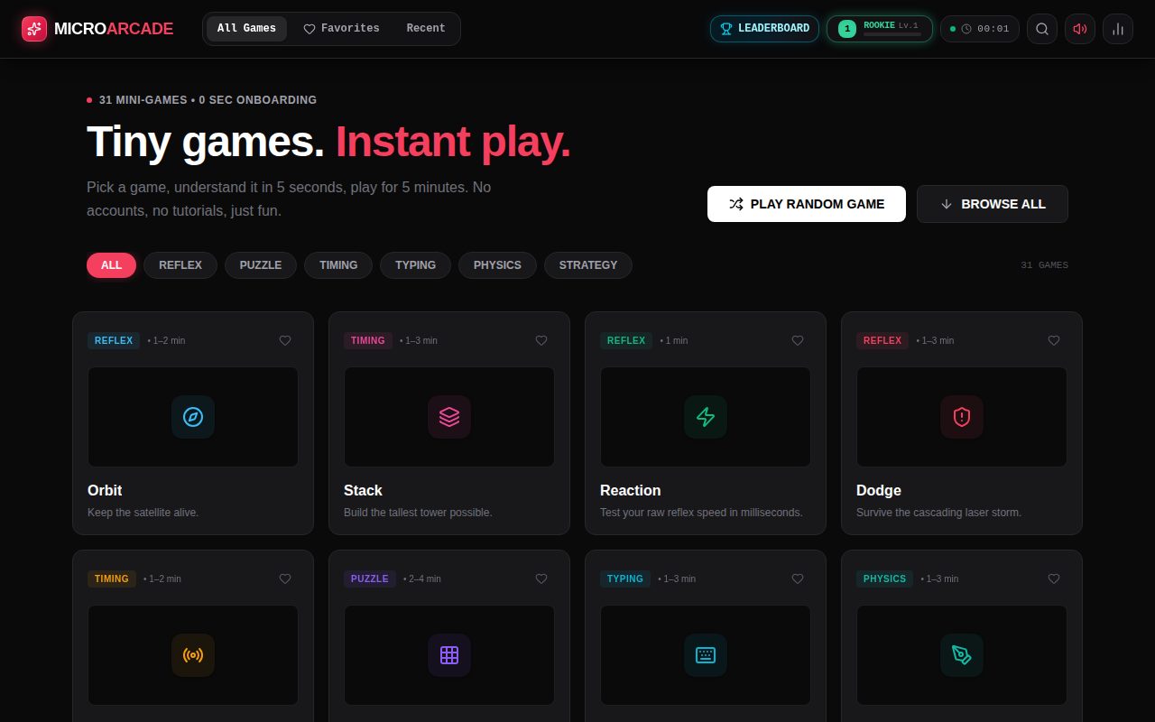The width and height of the screenshot is (1155, 722).
Task: Toggle heart on second-row Timing card
Action: [285, 579]
